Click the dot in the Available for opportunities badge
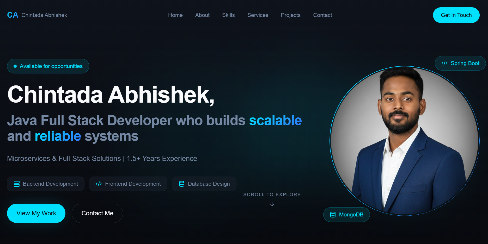Screen dimensions: 488x244 (x=15, y=66)
